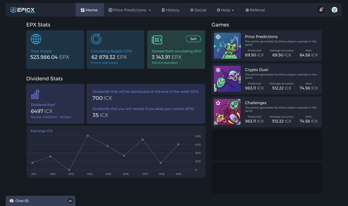
Task: Click the star badge on Challenges thumbnail
Action: click(218, 103)
